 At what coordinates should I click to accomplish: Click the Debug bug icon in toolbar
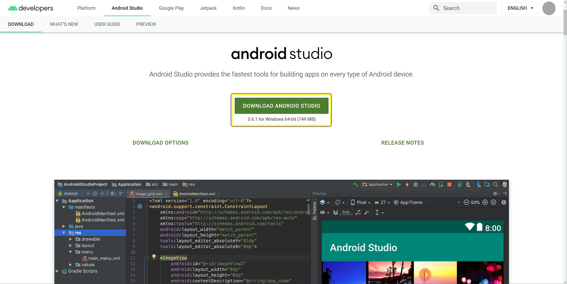[x=416, y=185]
